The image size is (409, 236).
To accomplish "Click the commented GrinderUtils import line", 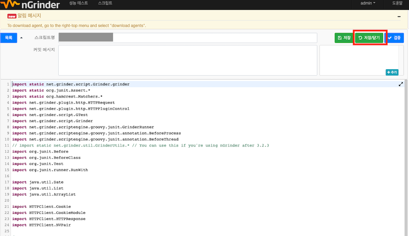I will [x=140, y=145].
